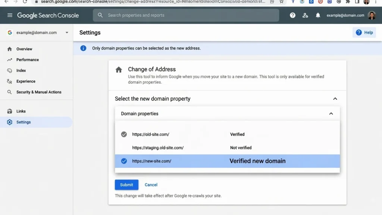Viewport: 382px width, 215px height.
Task: Open the hamburger main menu
Action: [x=10, y=15]
